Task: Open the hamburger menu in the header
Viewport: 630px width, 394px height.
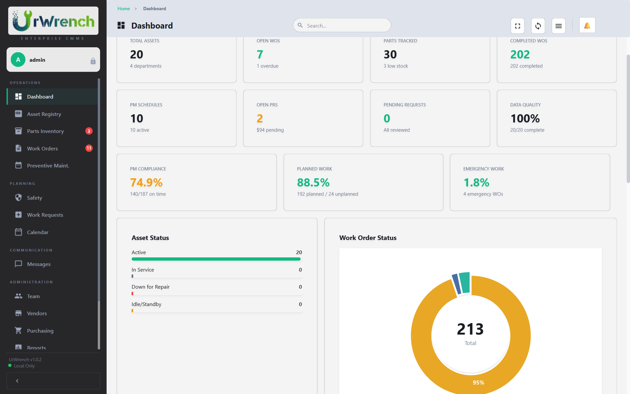Action: pos(558,26)
